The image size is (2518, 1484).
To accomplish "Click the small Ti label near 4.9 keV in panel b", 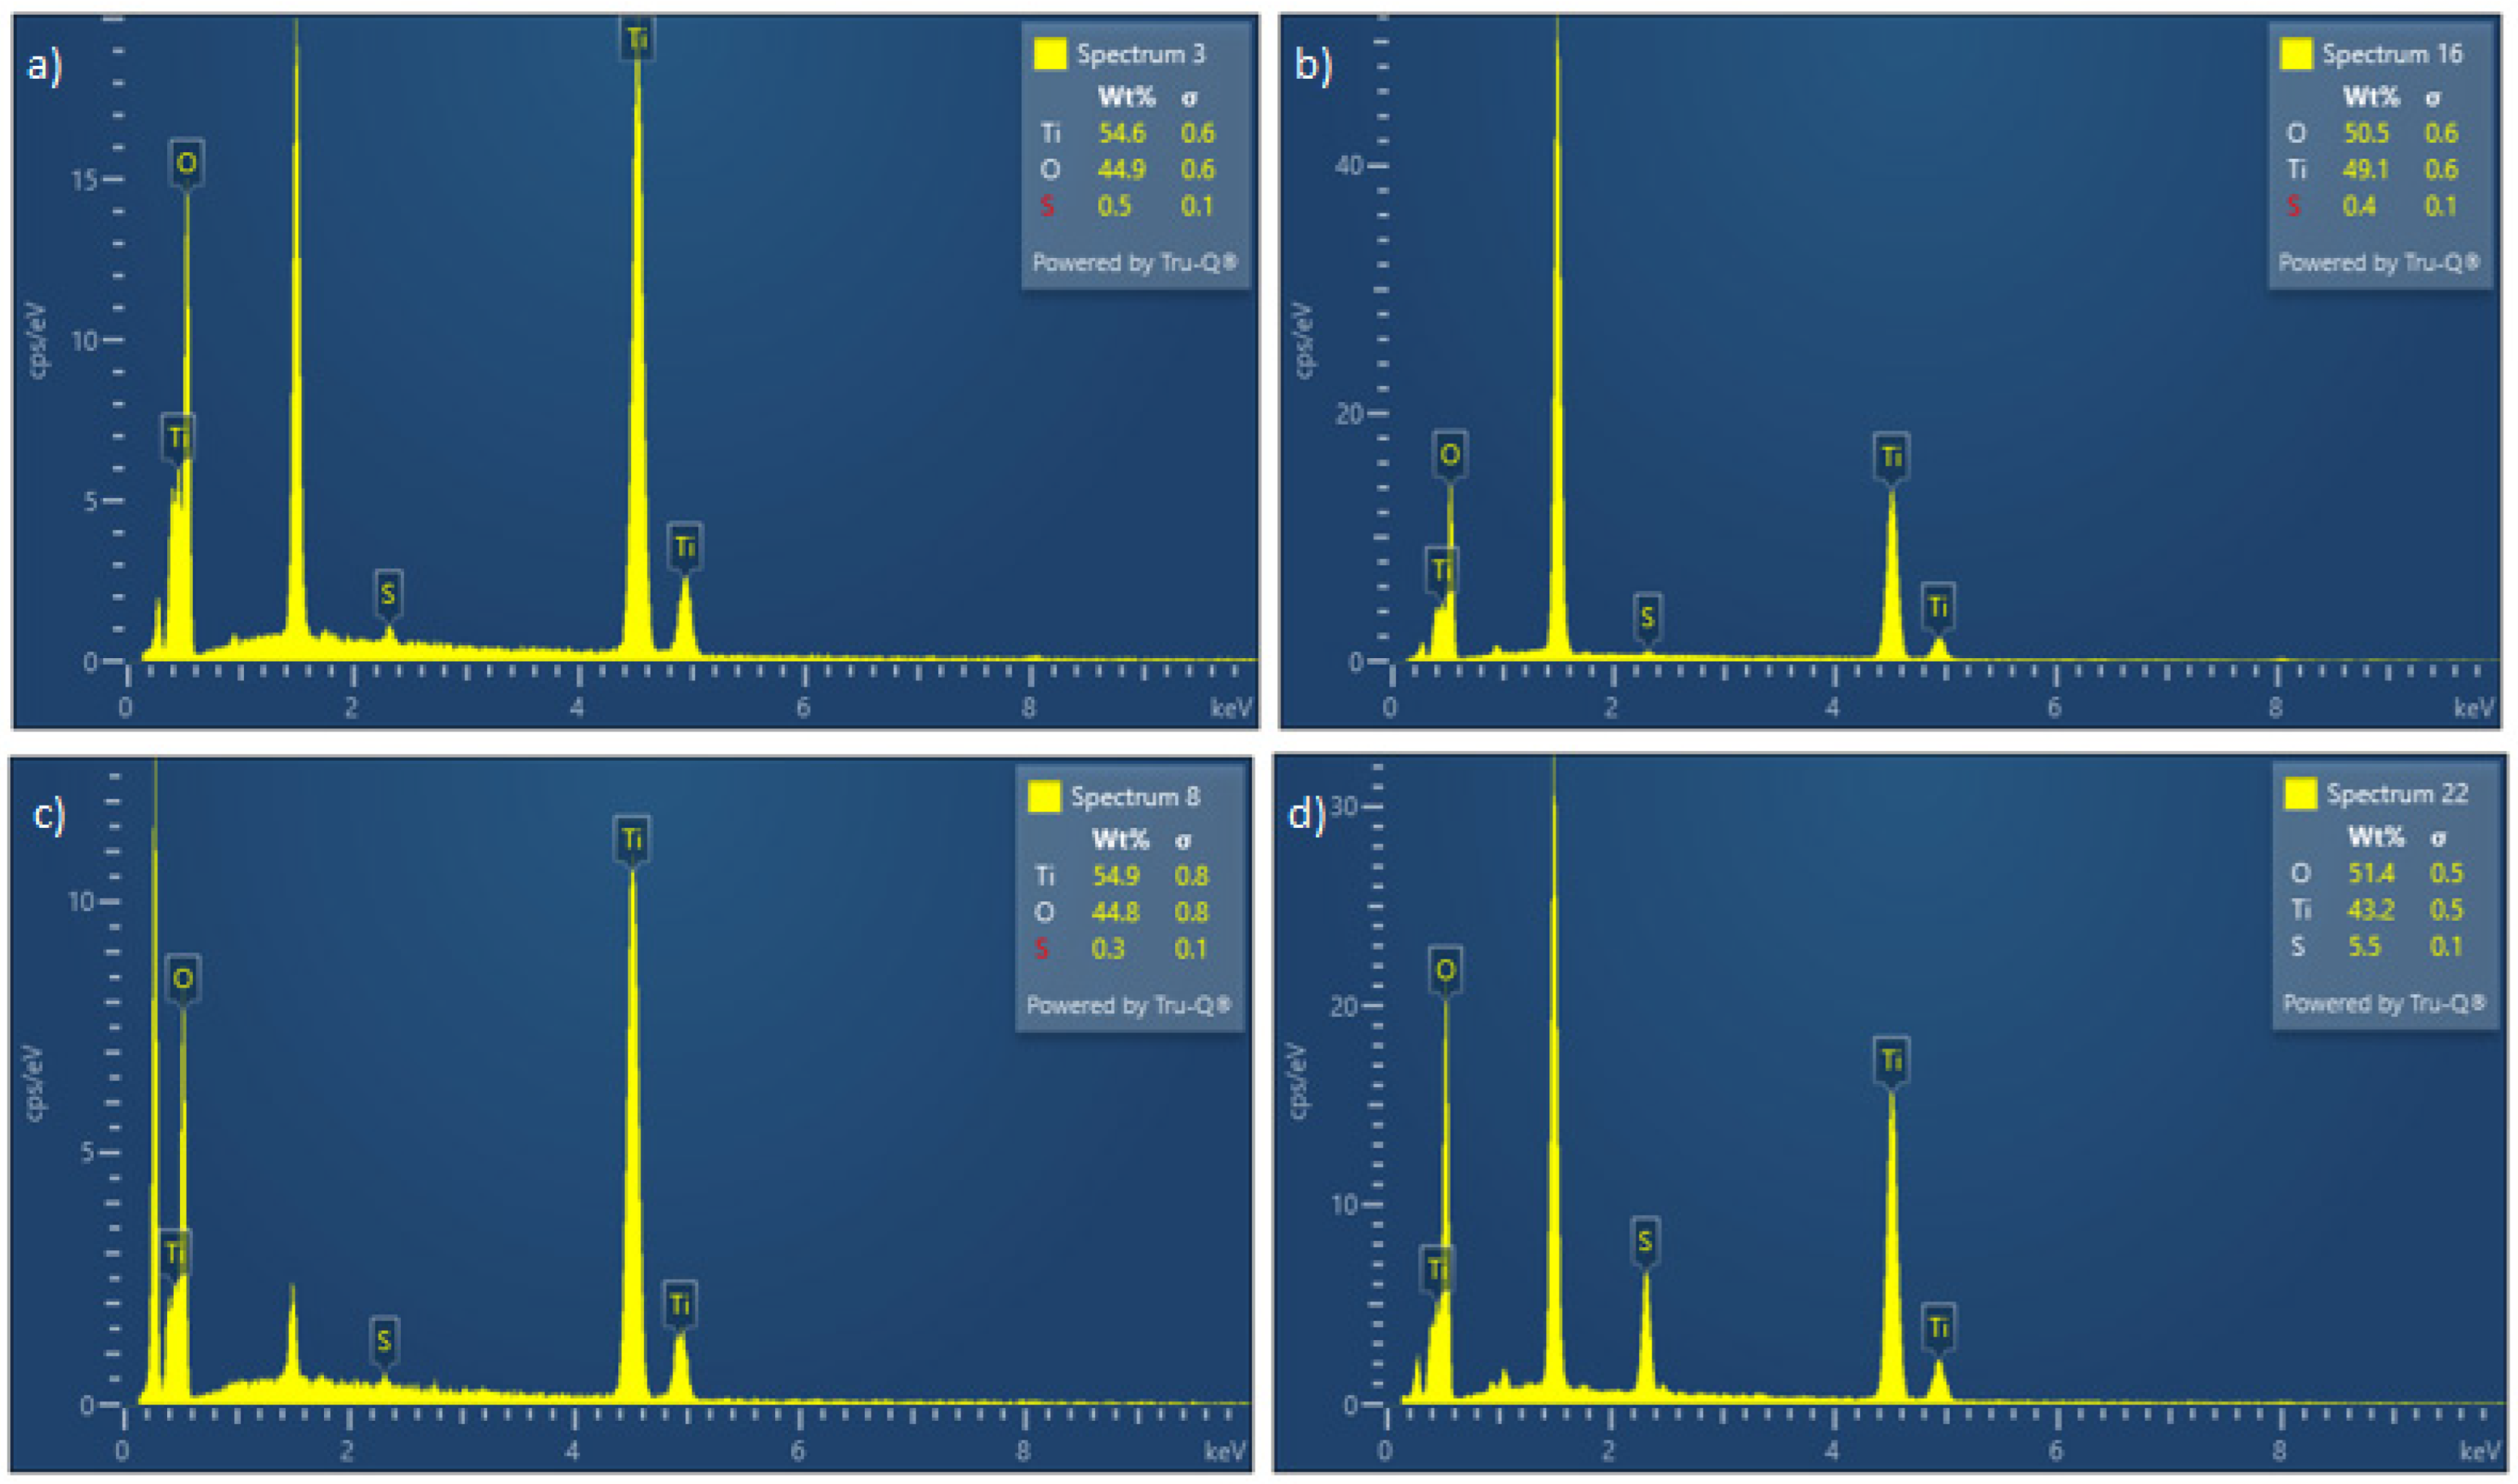I will pos(1938,607).
